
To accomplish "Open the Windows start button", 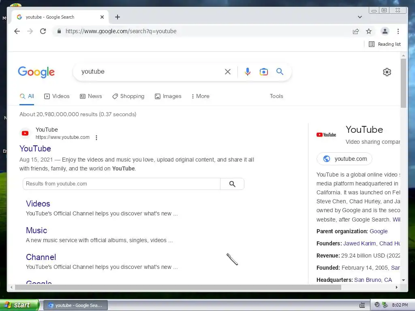I will [19, 305].
